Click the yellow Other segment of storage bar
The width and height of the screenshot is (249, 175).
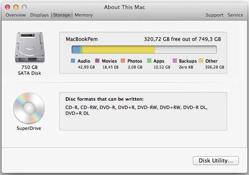(x=119, y=50)
